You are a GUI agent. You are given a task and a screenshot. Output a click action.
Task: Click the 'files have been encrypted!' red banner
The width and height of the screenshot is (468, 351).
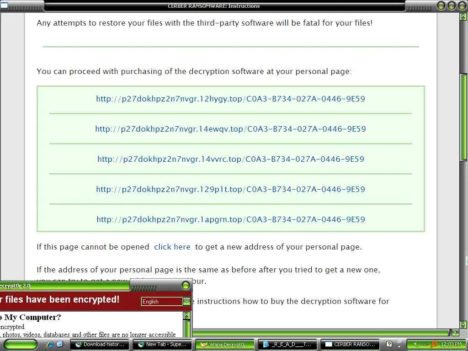[60, 299]
